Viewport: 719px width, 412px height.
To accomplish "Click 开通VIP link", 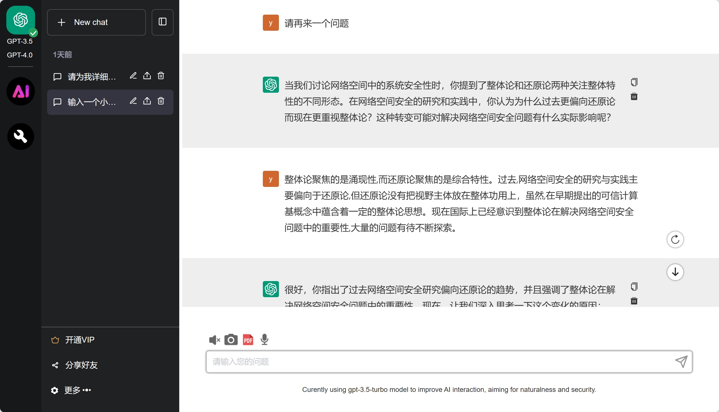I will 80,340.
